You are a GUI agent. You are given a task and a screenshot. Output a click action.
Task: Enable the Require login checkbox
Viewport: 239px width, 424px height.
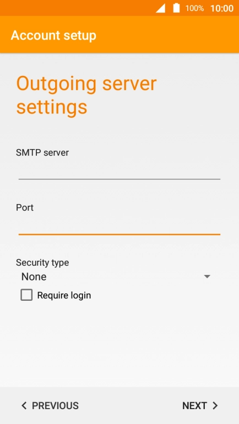pos(26,295)
